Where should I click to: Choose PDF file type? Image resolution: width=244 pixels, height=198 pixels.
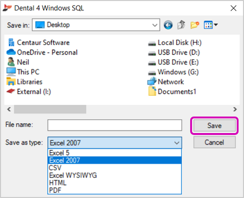coord(114,190)
